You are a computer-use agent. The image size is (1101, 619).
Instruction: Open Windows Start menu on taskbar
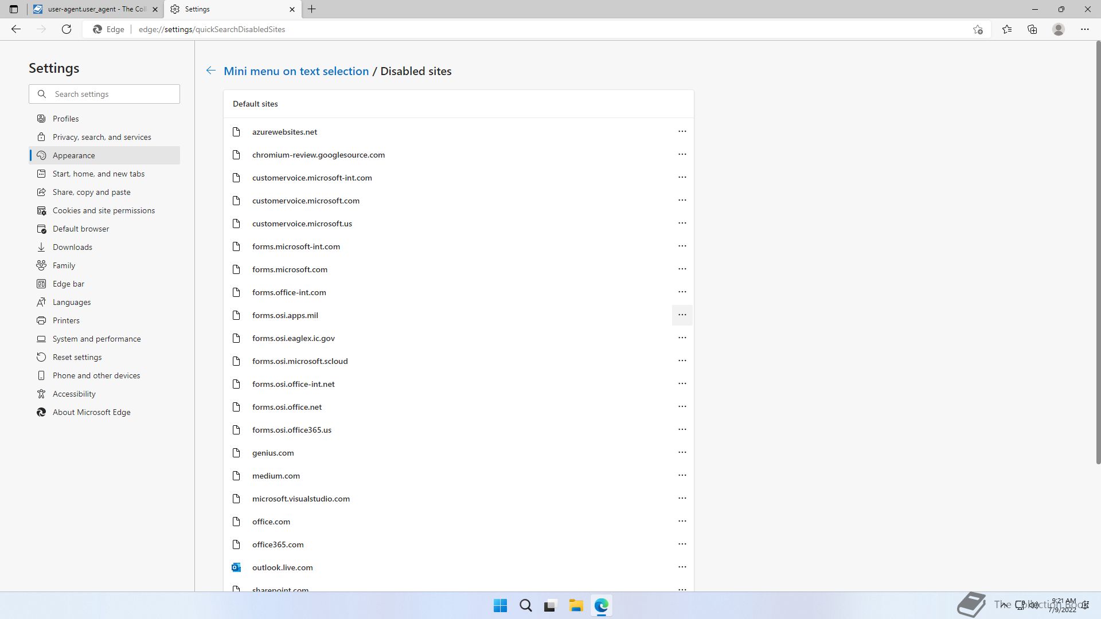[x=500, y=605]
